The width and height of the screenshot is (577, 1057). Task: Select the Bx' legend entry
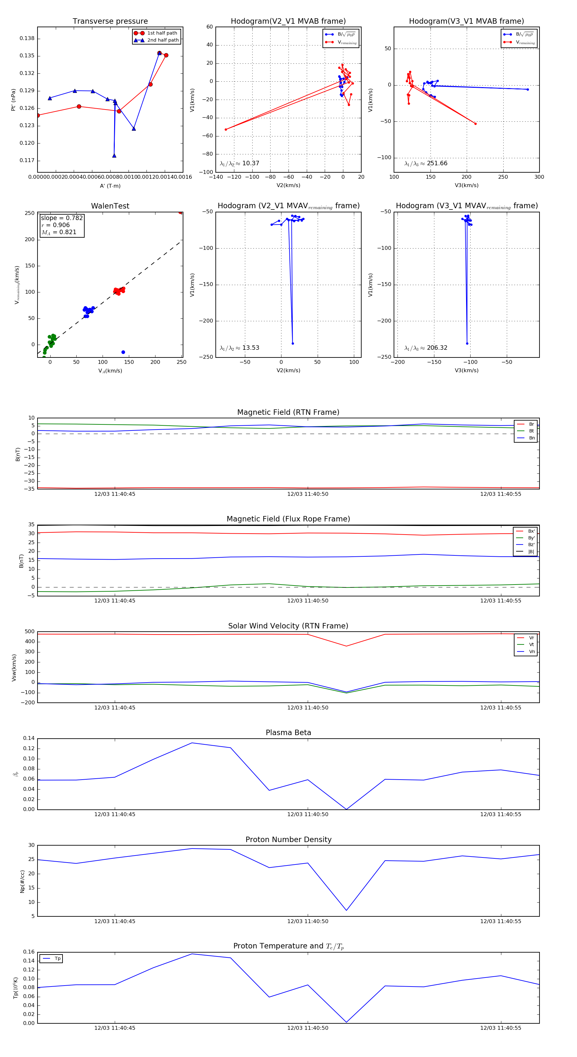(525, 531)
